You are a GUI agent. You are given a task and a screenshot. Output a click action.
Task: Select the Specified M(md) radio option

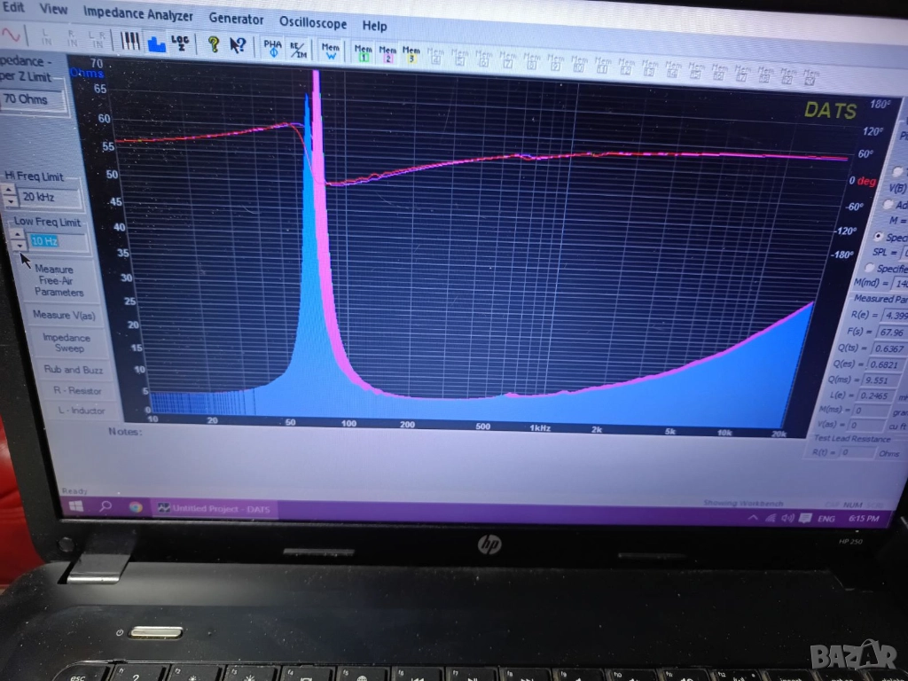click(x=869, y=268)
